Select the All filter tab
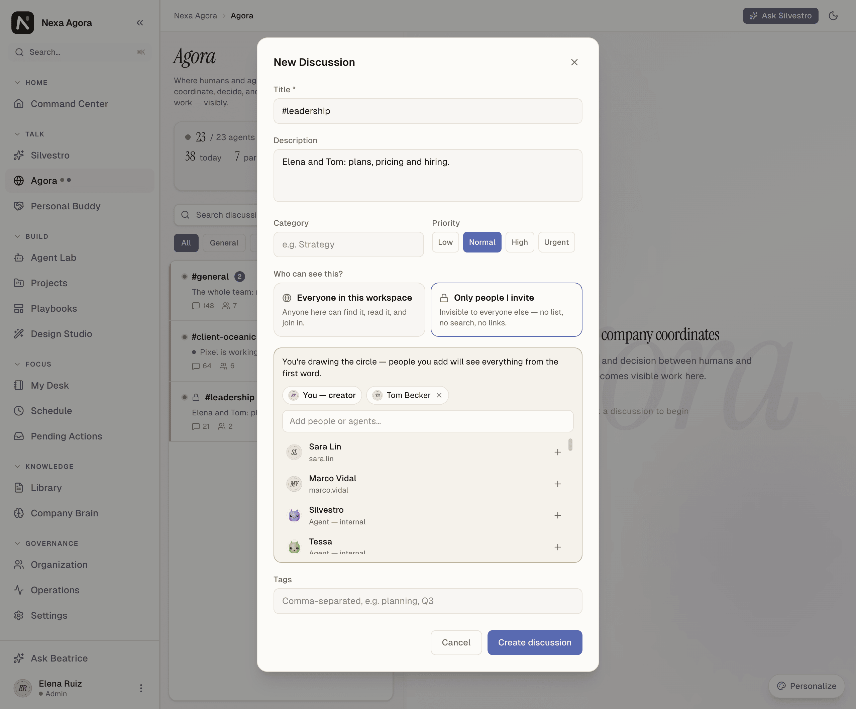Image resolution: width=856 pixels, height=709 pixels. pos(186,243)
